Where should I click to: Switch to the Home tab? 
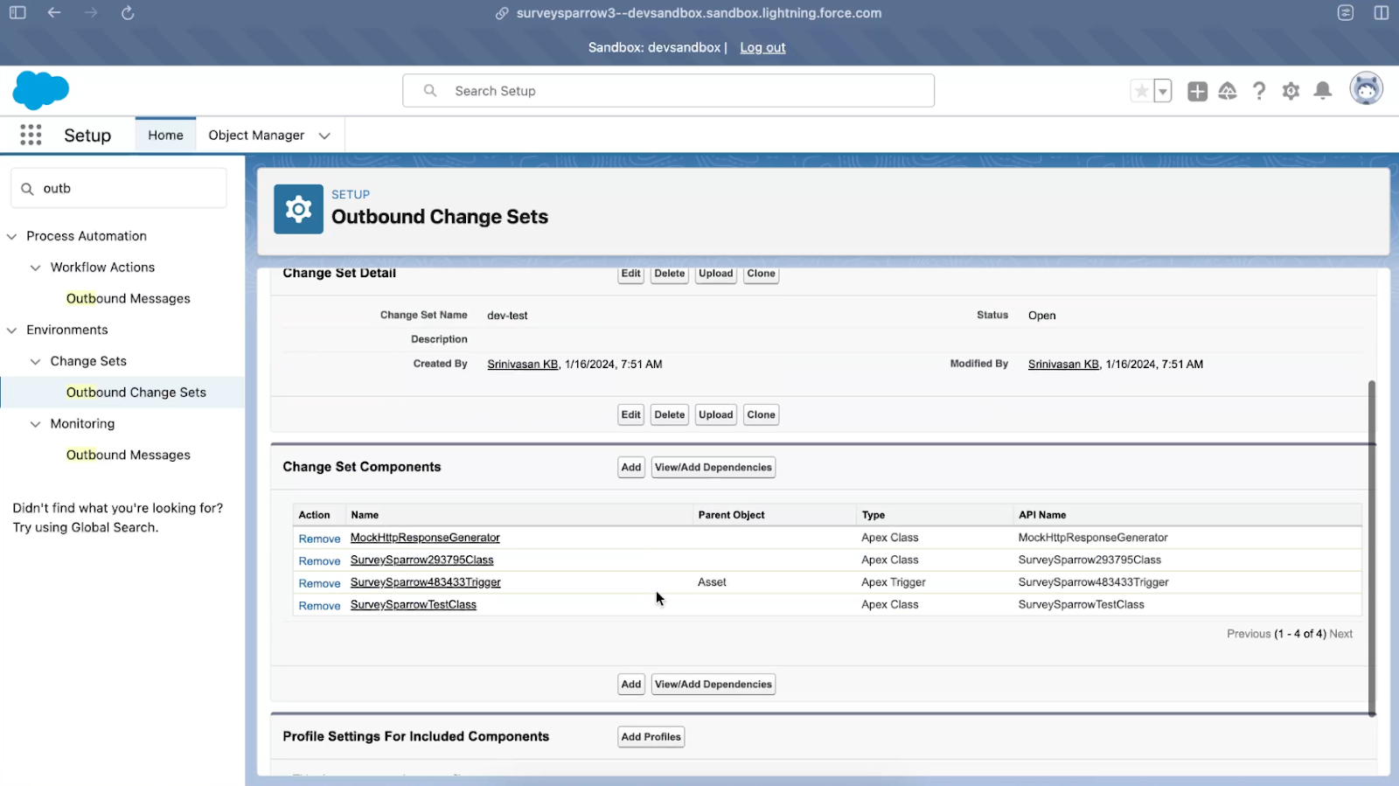pyautogui.click(x=165, y=136)
